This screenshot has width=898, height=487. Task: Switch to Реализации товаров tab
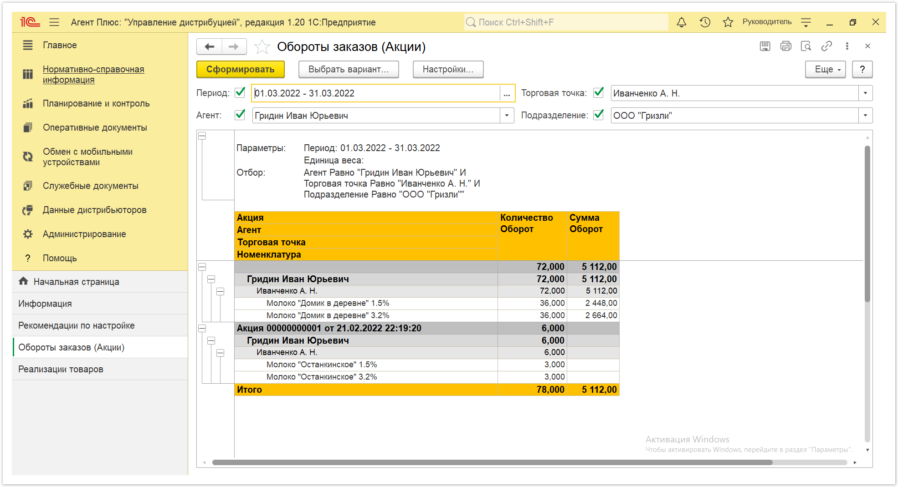click(100, 369)
